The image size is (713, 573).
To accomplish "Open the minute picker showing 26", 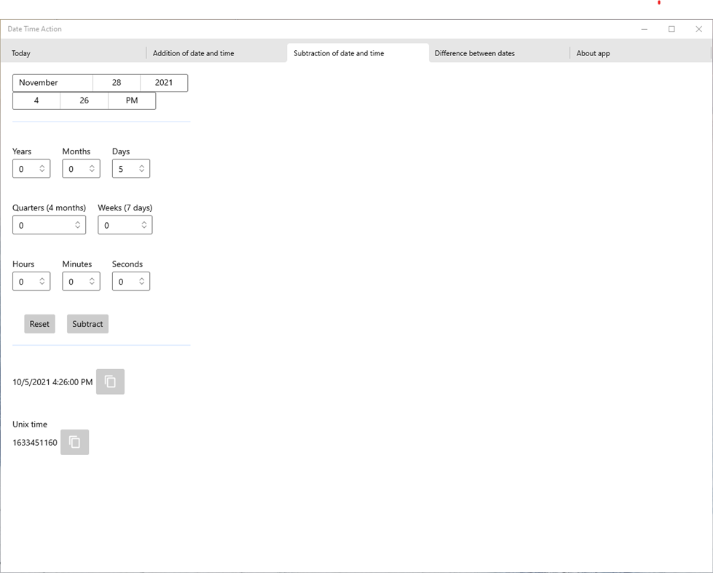I will point(84,100).
